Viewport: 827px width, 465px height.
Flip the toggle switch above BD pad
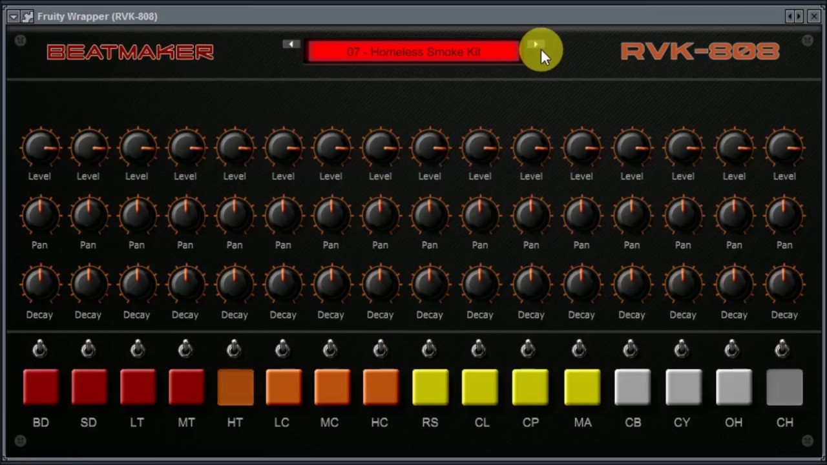tap(39, 349)
